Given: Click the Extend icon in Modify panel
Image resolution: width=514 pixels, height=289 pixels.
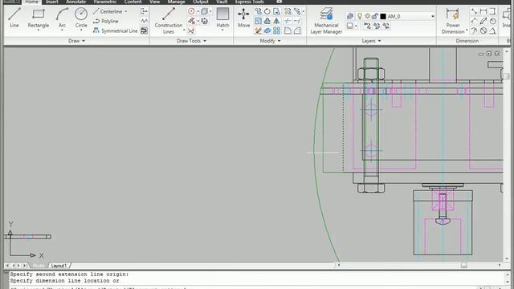Looking at the screenshot, I should pyautogui.click(x=297, y=21).
